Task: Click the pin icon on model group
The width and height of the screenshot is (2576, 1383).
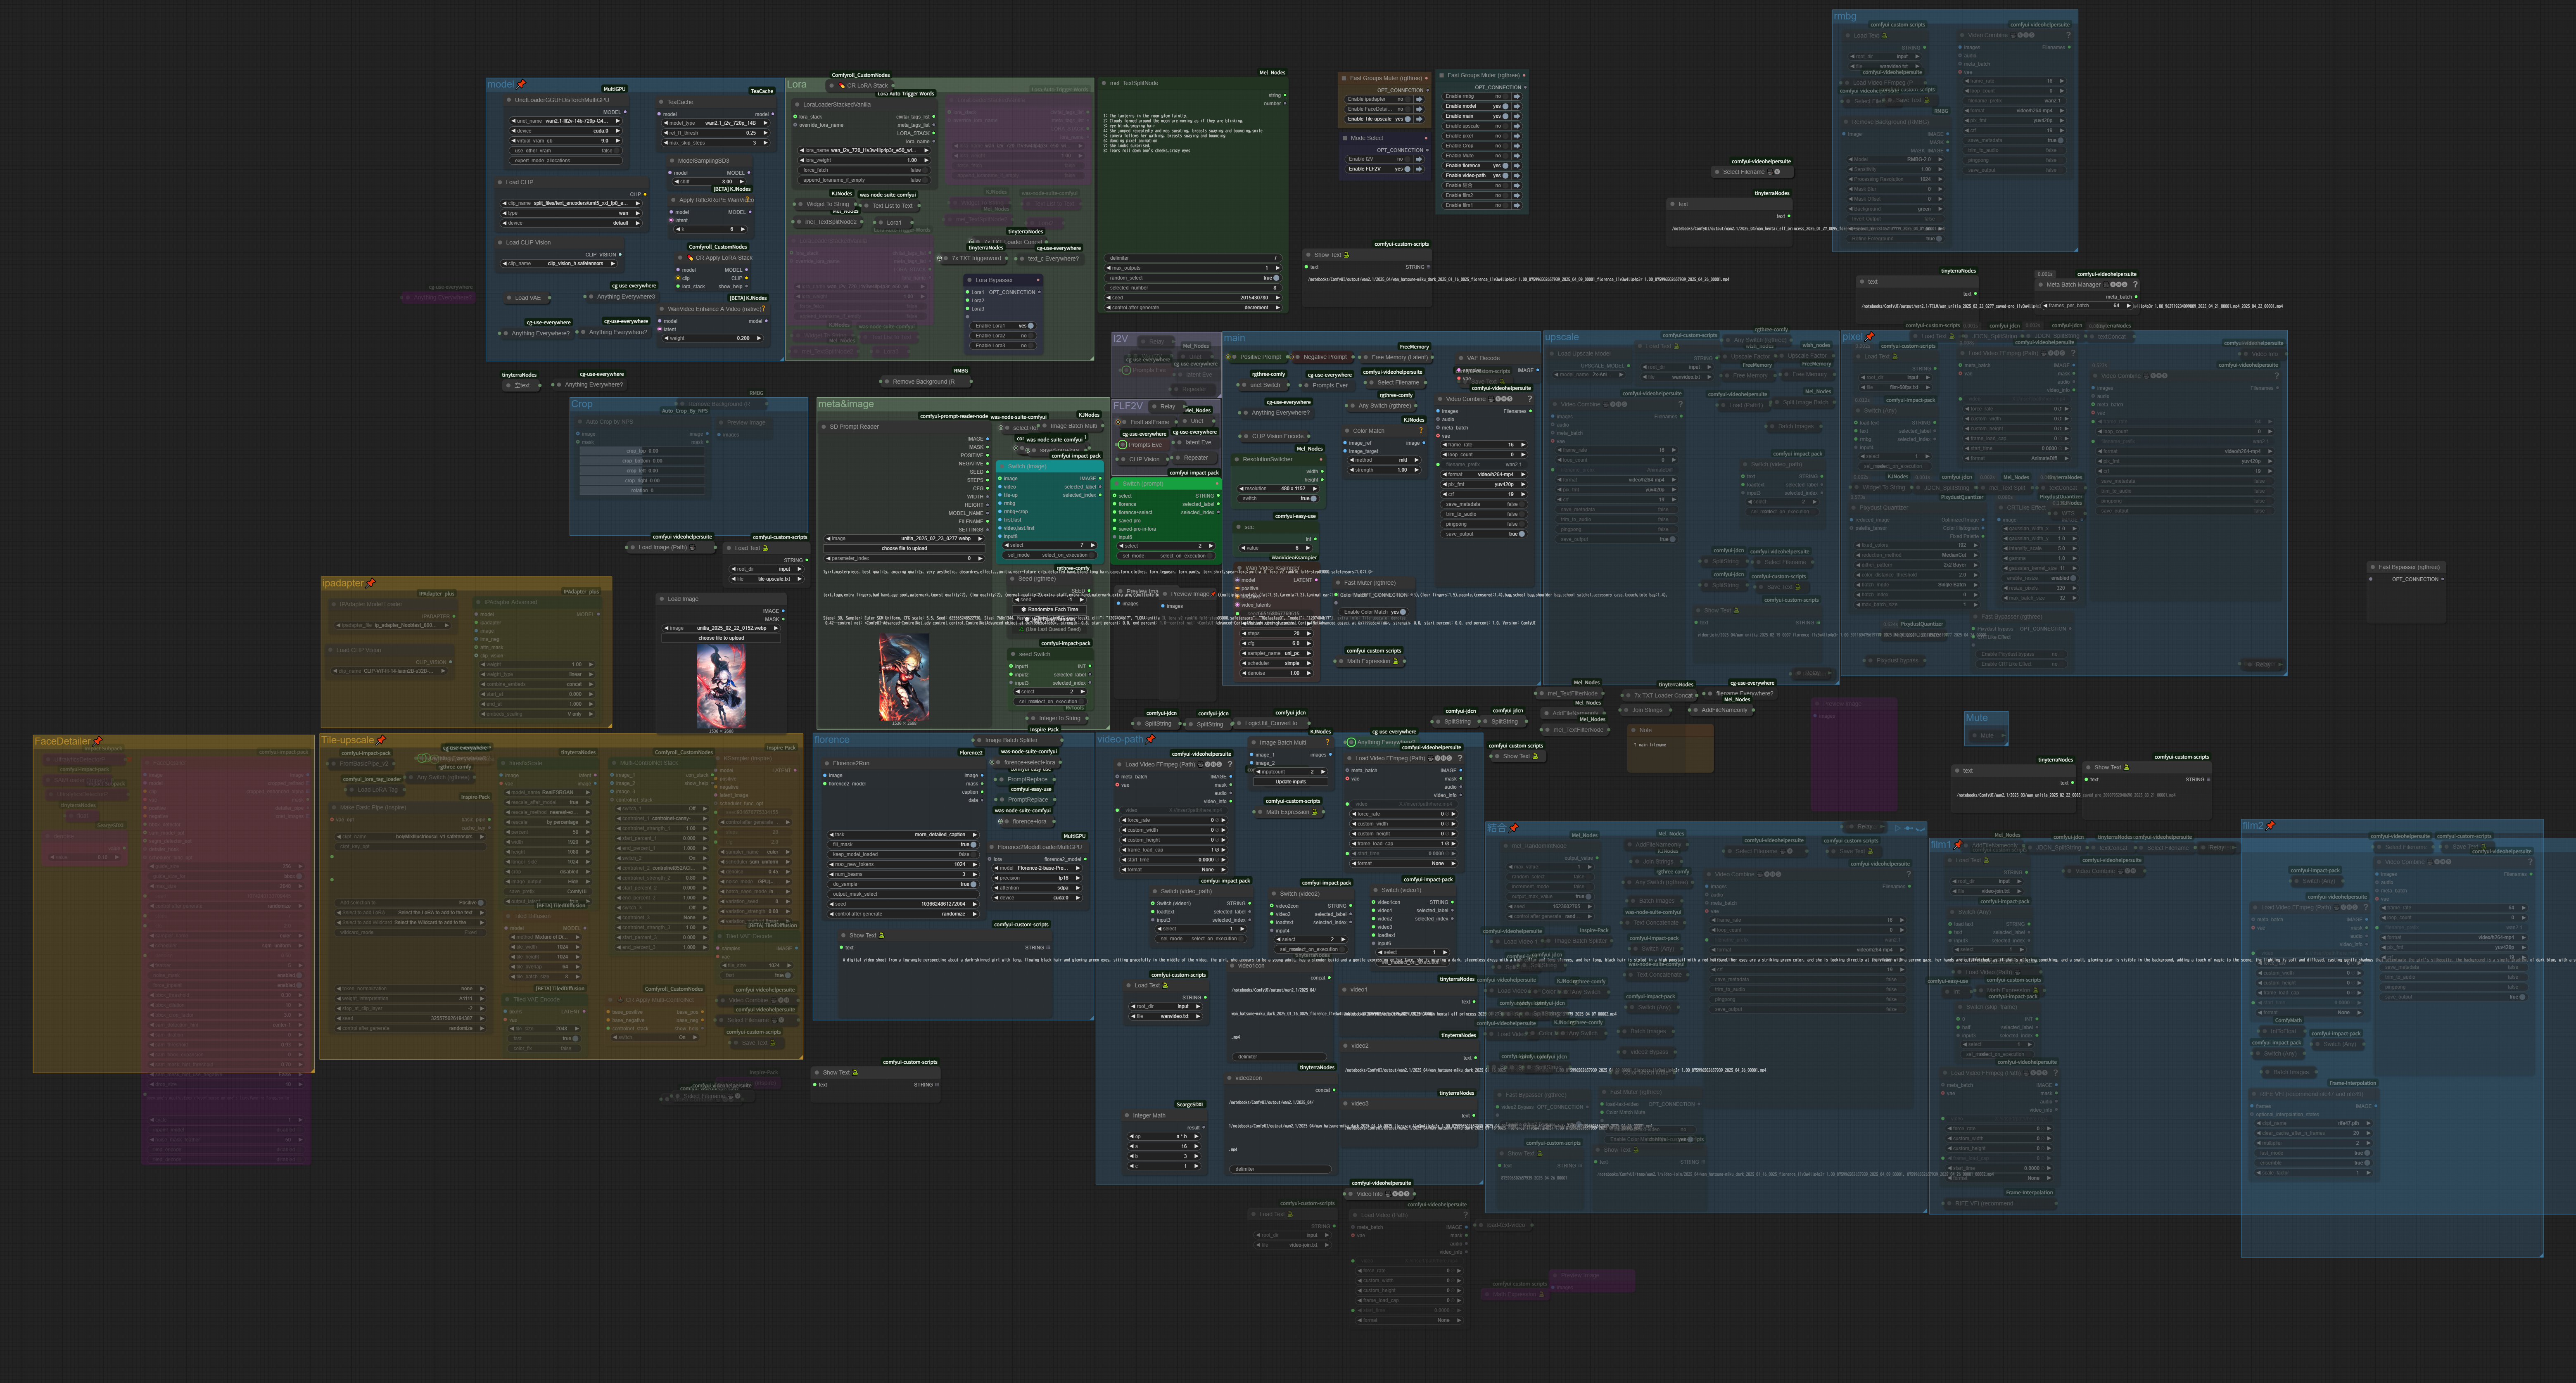Action: click(x=521, y=84)
